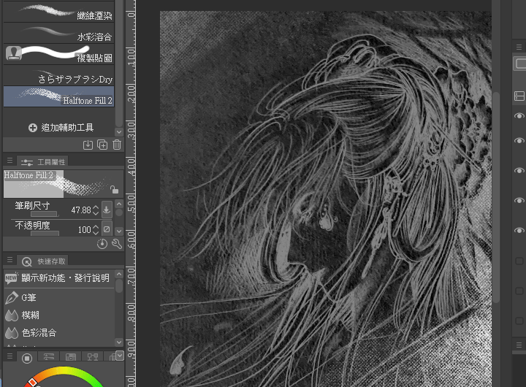
Task: Click the G筆 pen icon
Action: coord(12,298)
